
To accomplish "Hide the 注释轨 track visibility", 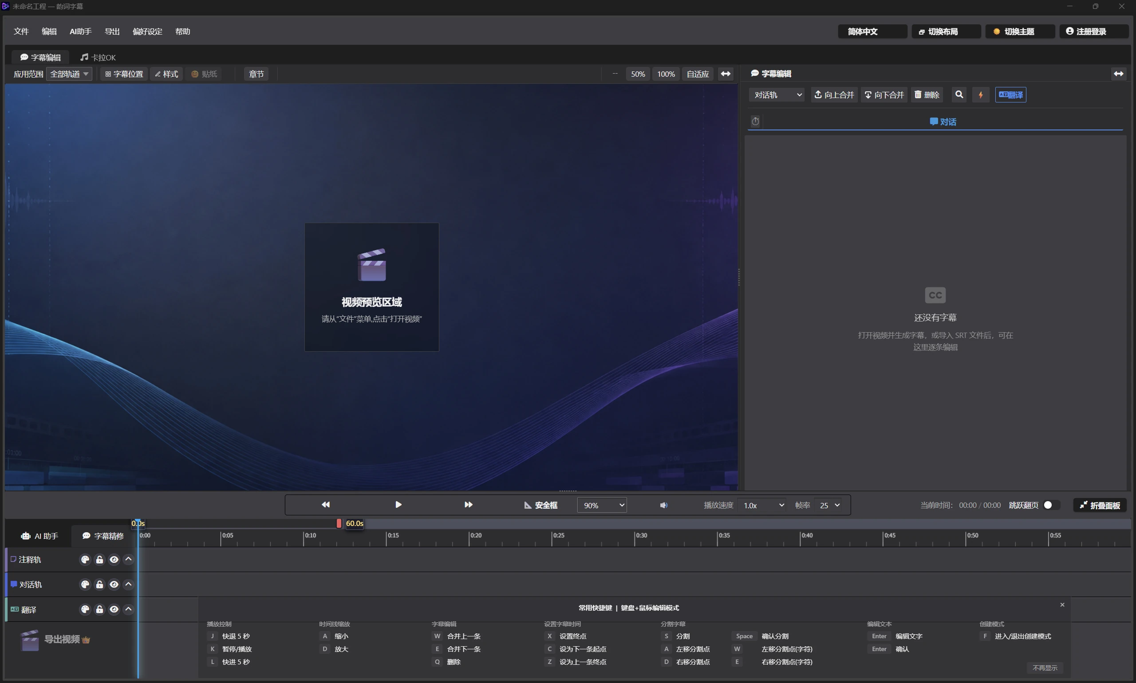I will [x=114, y=560].
